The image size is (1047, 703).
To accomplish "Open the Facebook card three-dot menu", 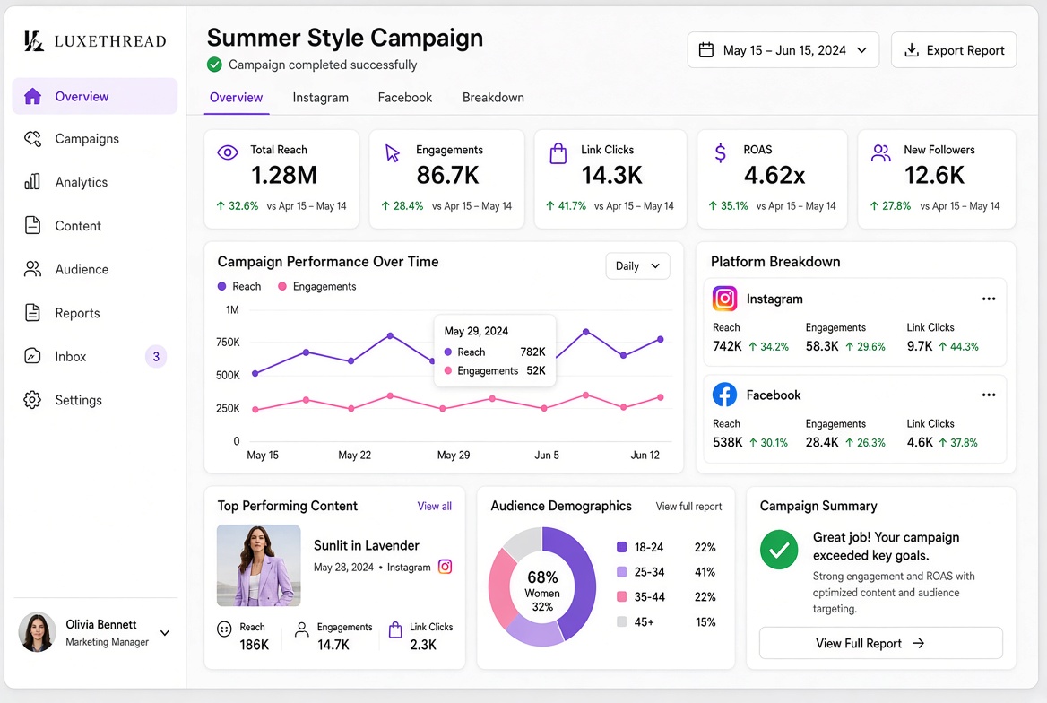I will tap(988, 395).
